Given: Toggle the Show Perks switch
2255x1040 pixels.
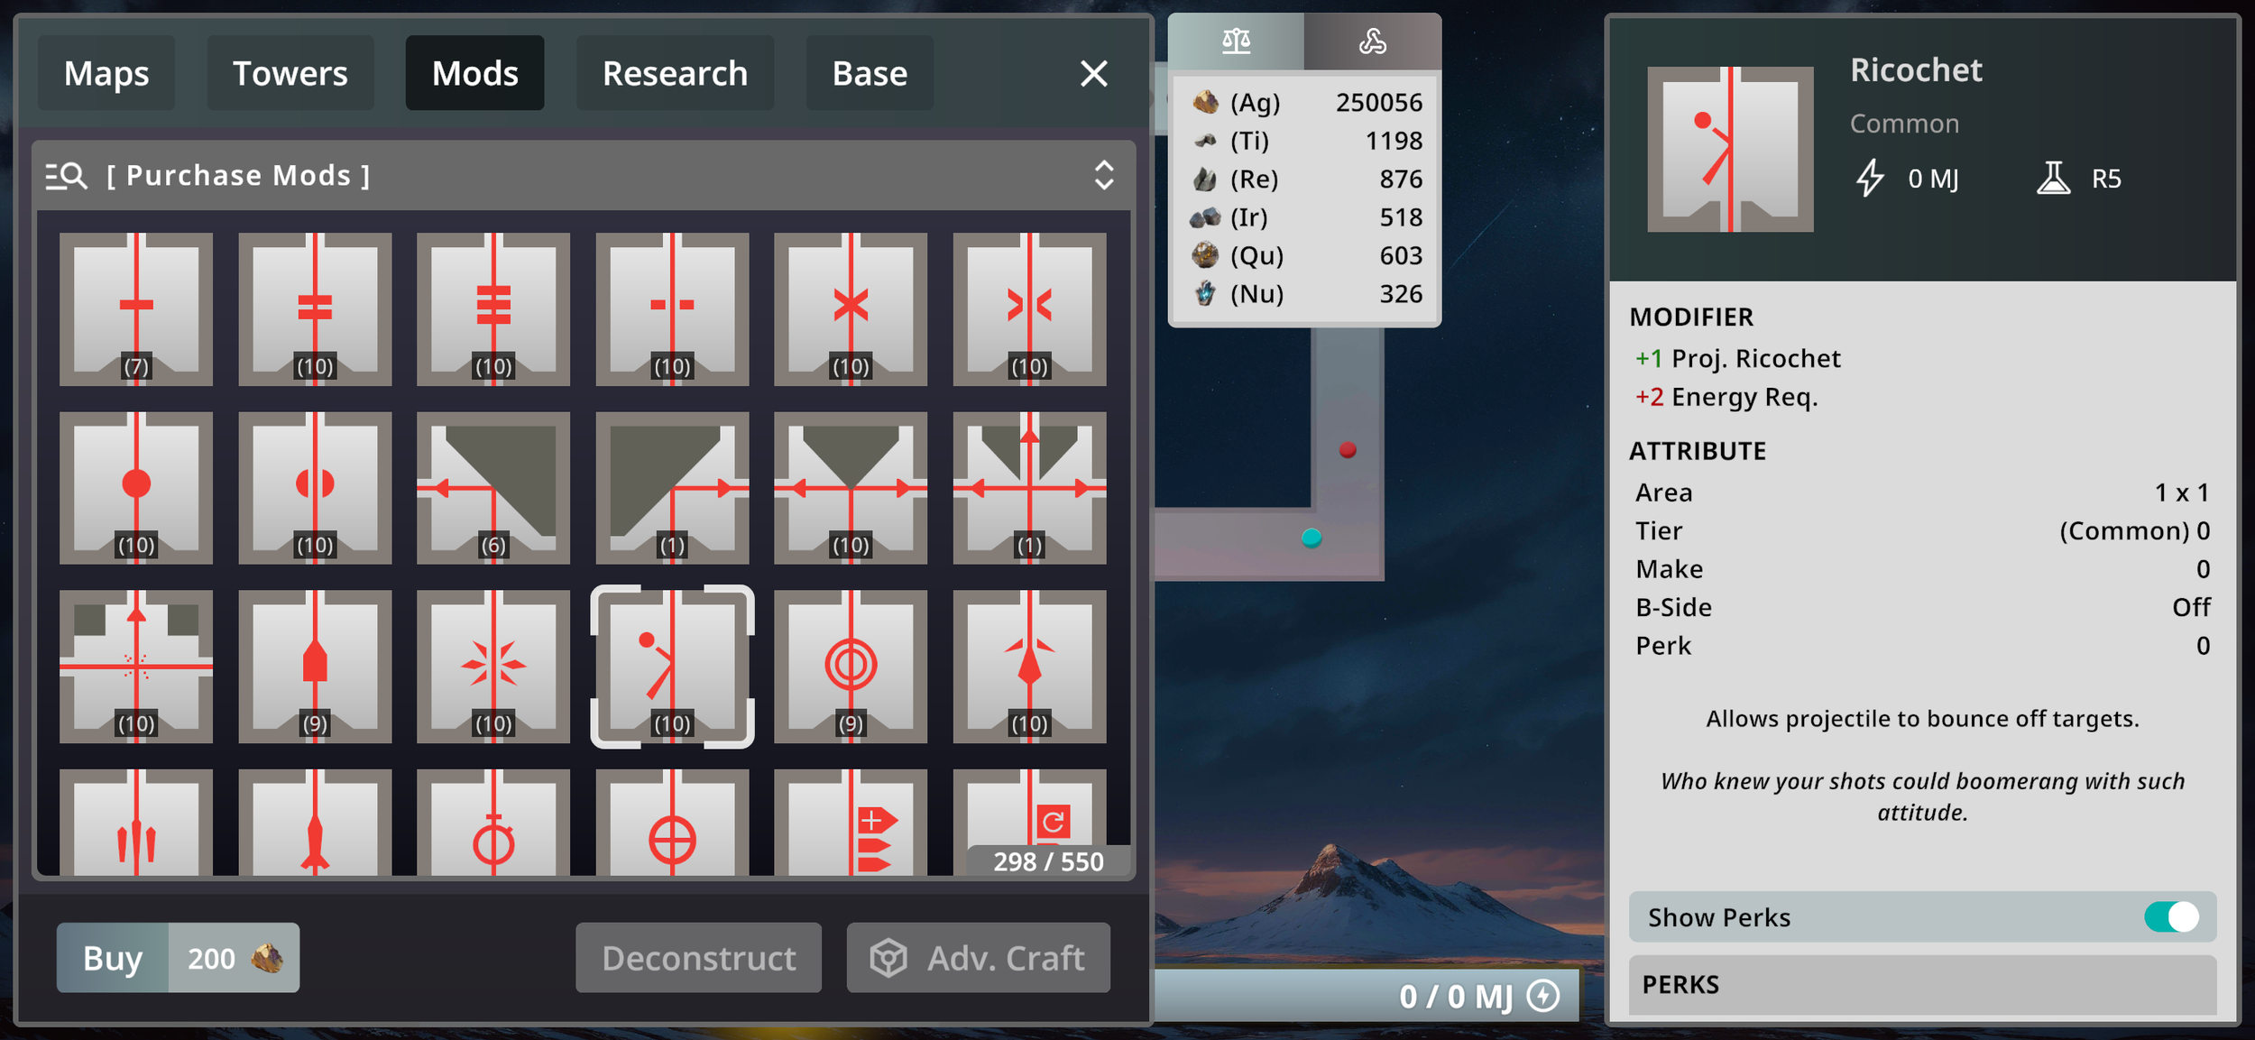Looking at the screenshot, I should point(2172,917).
